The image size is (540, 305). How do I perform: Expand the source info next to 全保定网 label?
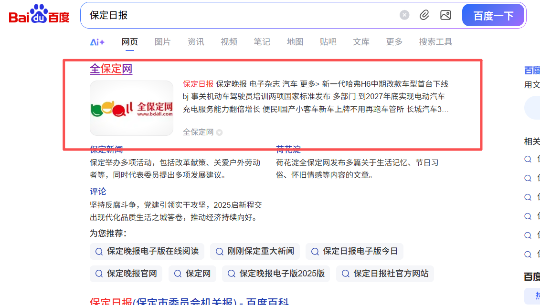220,132
